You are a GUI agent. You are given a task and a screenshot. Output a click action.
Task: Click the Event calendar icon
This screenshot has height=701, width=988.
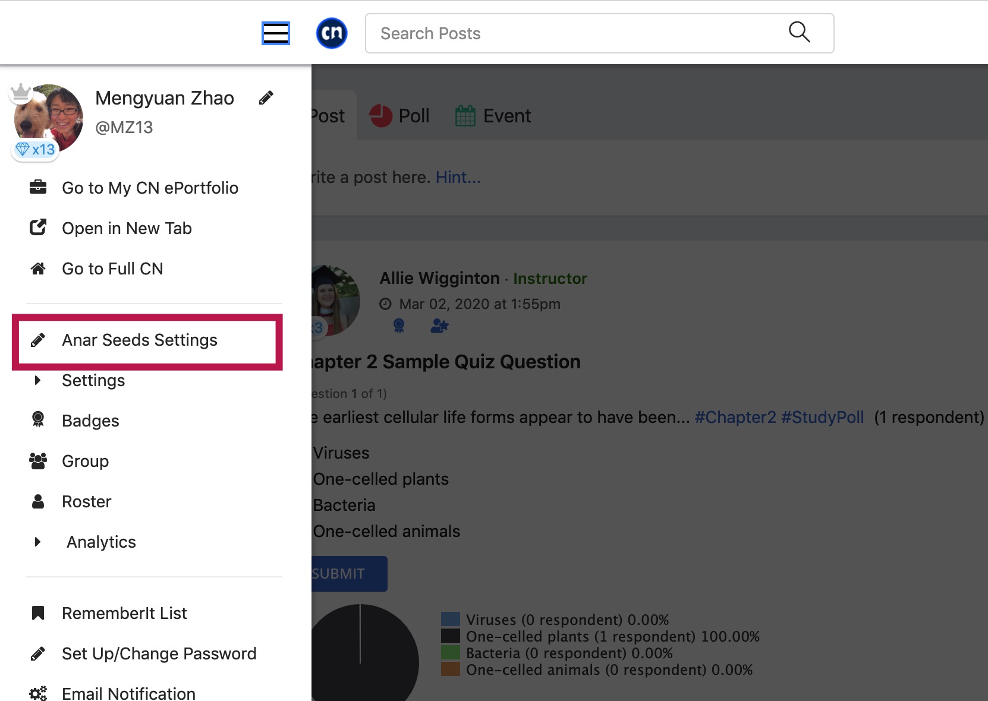[x=465, y=116]
